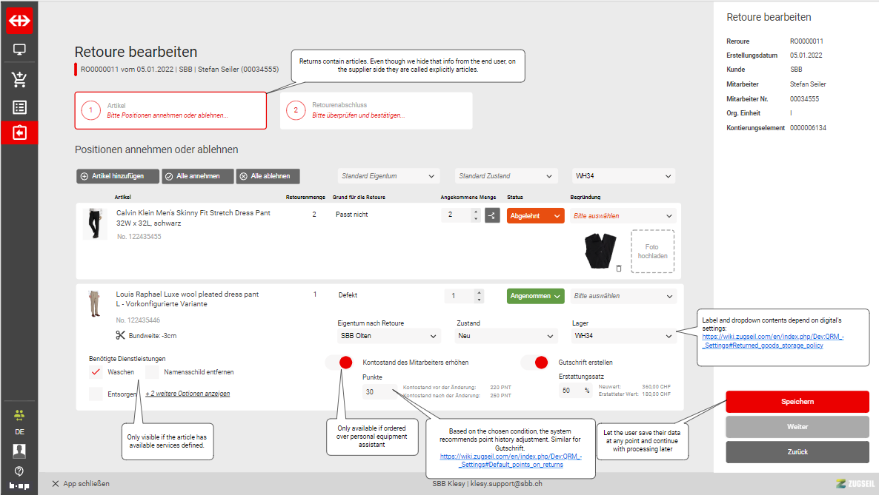Uncheck the Waschen service checkbox
Screen dimensions: 879x495
96,372
